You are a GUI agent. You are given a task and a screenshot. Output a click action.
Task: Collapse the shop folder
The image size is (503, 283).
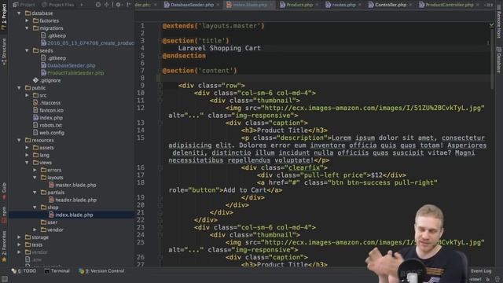35,208
